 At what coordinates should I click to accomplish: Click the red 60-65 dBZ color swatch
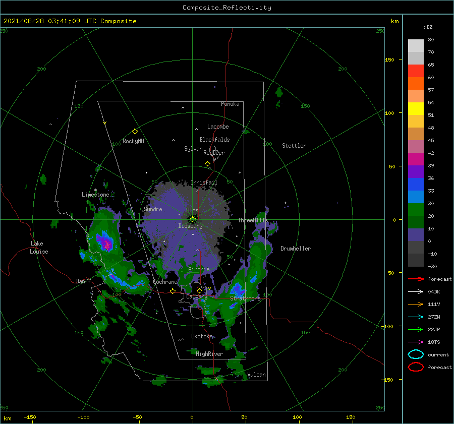(x=416, y=71)
